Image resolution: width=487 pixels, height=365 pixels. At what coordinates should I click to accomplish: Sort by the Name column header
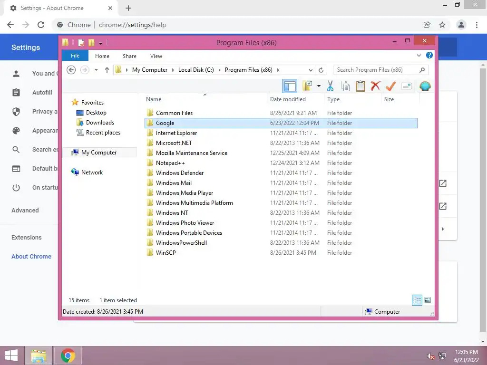coord(205,99)
